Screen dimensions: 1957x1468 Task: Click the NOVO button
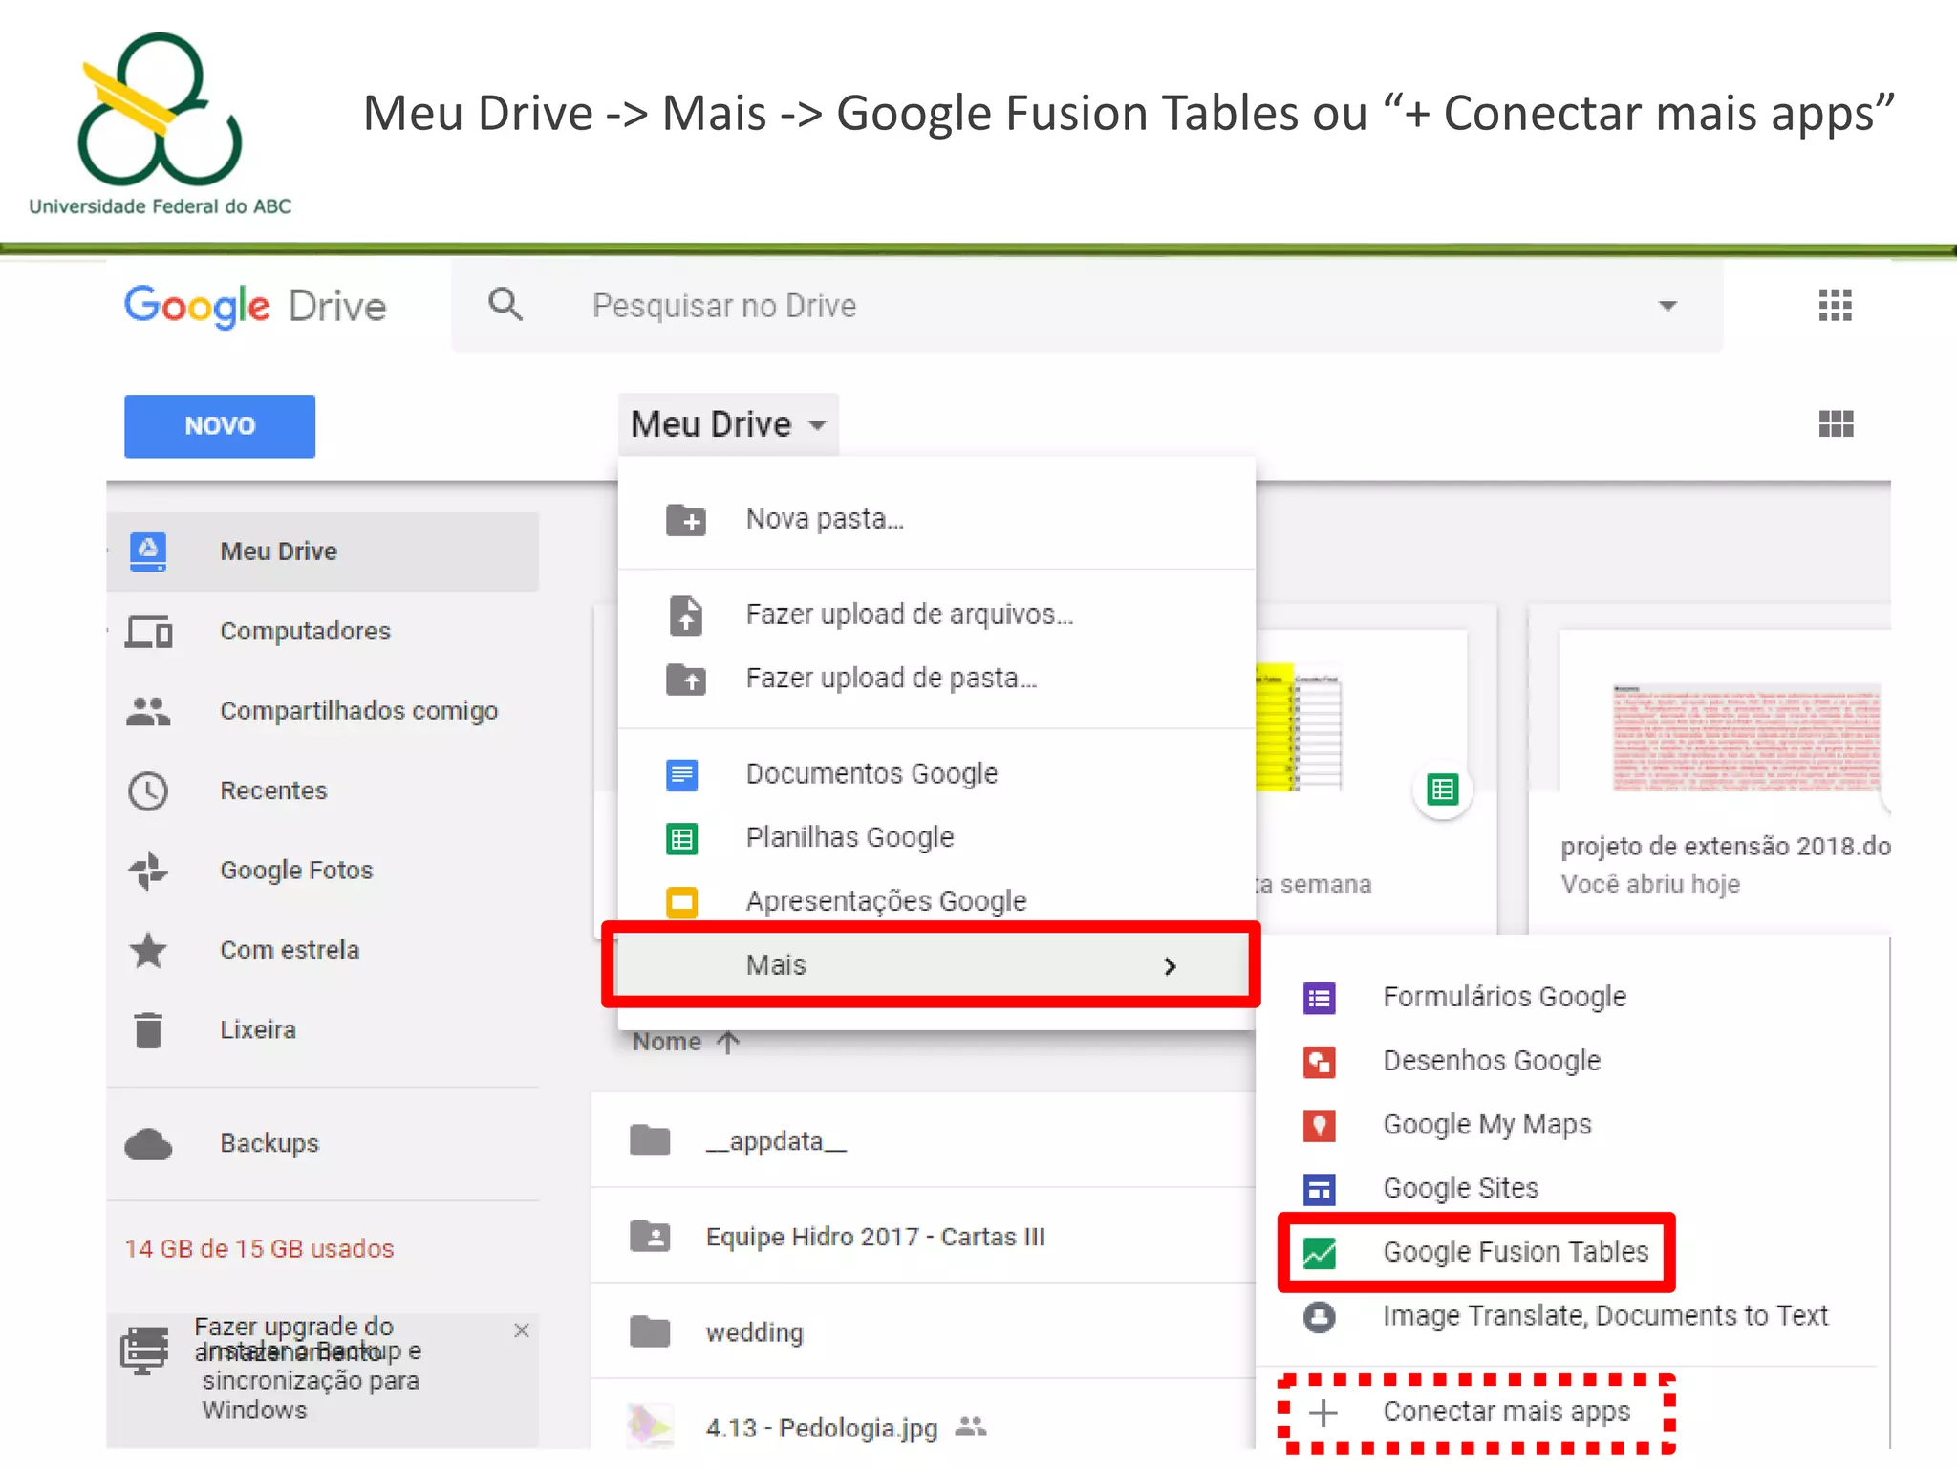220,426
